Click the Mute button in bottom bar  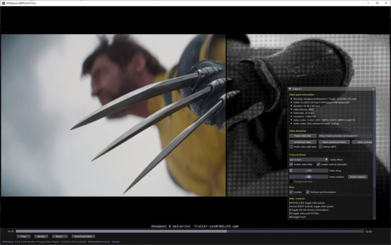pos(41,237)
